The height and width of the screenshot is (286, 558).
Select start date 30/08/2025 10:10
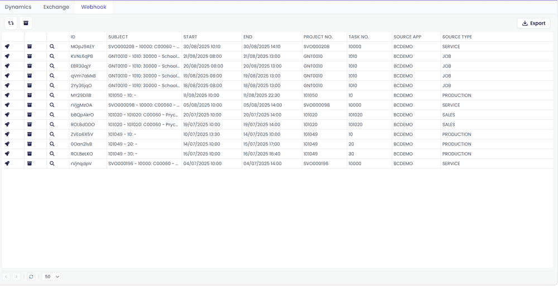pyautogui.click(x=202, y=47)
